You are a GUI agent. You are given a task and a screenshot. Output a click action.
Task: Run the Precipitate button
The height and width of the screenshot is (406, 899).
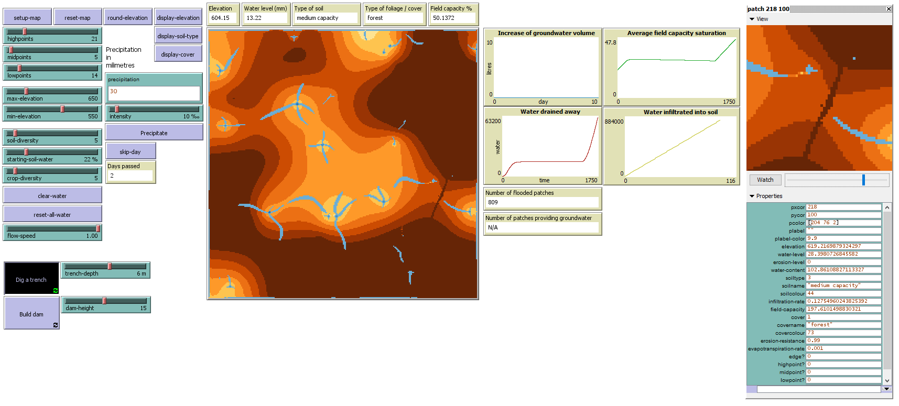tap(154, 133)
